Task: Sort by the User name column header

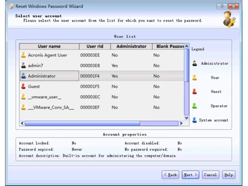Action: 49,47
